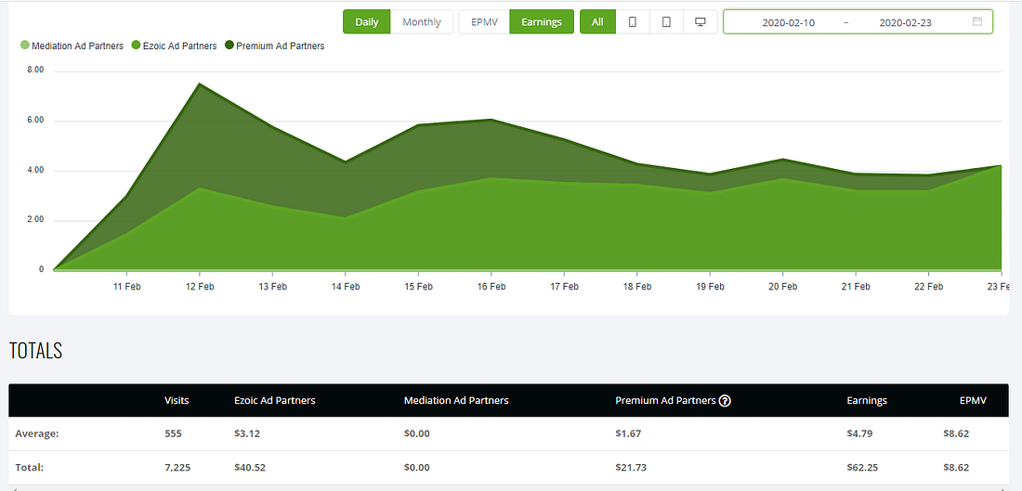Click the TOTALS section heading
Viewport: 1022px width, 491px height.
[x=36, y=350]
